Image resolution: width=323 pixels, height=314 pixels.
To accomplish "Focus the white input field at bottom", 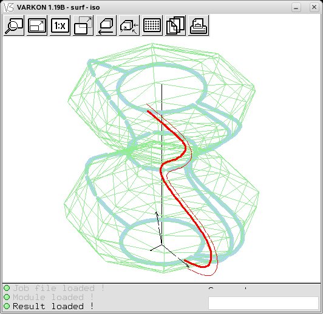I will 263,302.
